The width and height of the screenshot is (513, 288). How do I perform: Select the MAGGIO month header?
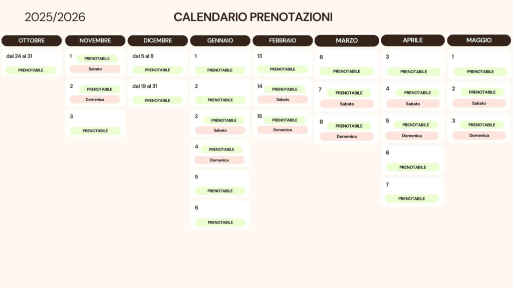(x=479, y=40)
